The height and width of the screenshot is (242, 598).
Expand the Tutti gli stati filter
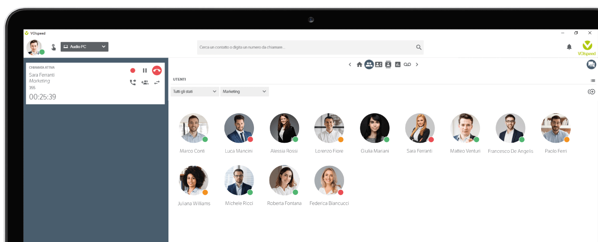click(x=195, y=91)
